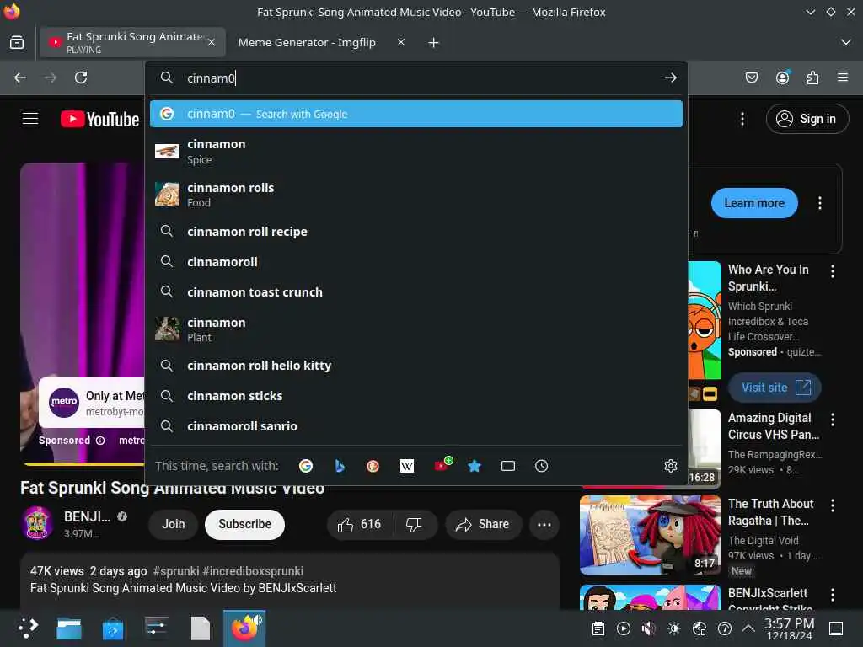Image resolution: width=863 pixels, height=647 pixels.
Task: Go to YouTube home via logo
Action: tap(99, 119)
